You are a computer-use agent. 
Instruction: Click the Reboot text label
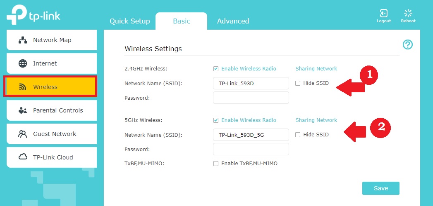[x=408, y=21]
